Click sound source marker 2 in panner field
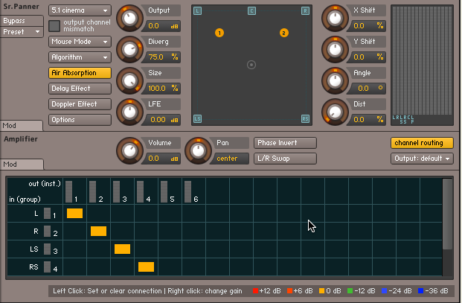The image size is (462, 303). tap(283, 33)
